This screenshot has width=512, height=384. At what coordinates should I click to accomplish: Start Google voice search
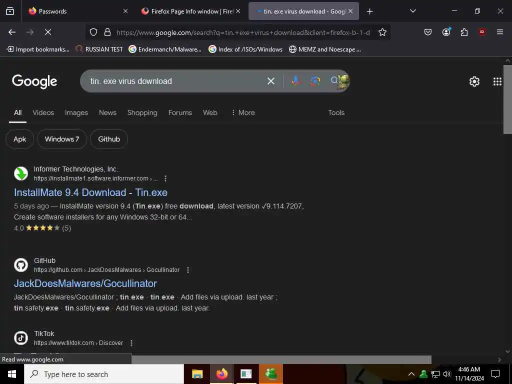[x=295, y=81]
